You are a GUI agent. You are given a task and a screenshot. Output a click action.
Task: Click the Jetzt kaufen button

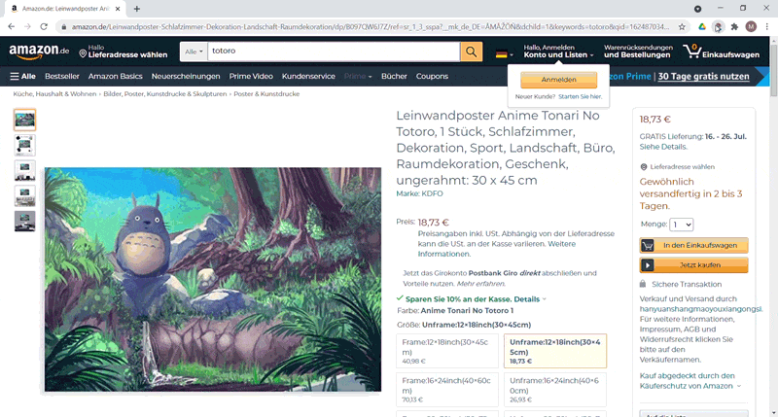coord(693,265)
